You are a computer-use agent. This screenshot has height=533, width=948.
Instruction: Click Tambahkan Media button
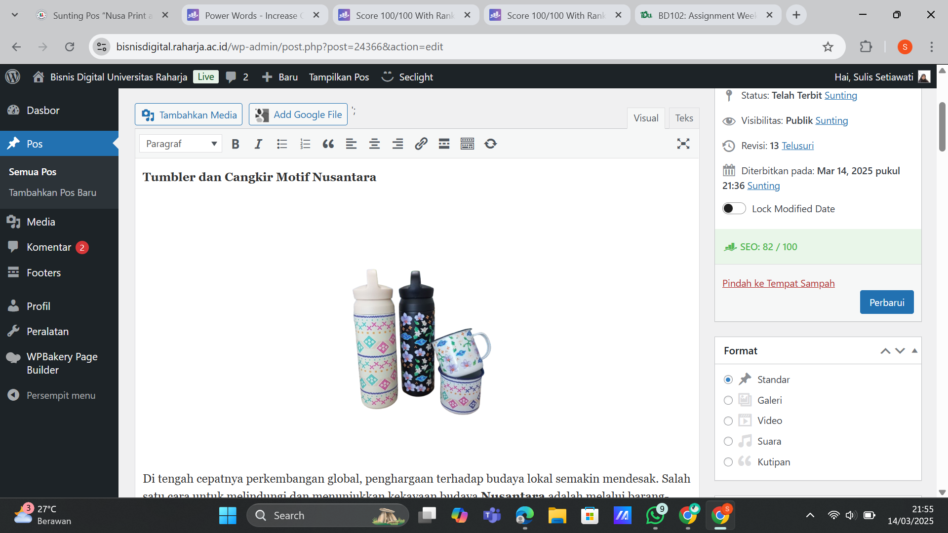click(x=189, y=114)
